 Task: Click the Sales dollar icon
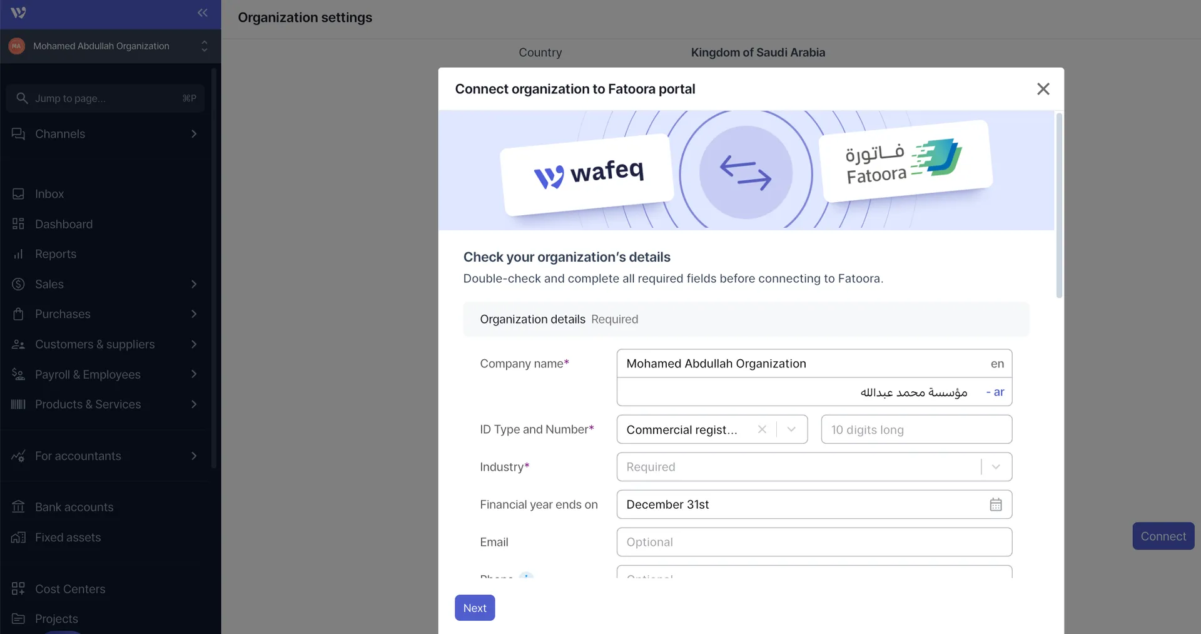tap(18, 284)
